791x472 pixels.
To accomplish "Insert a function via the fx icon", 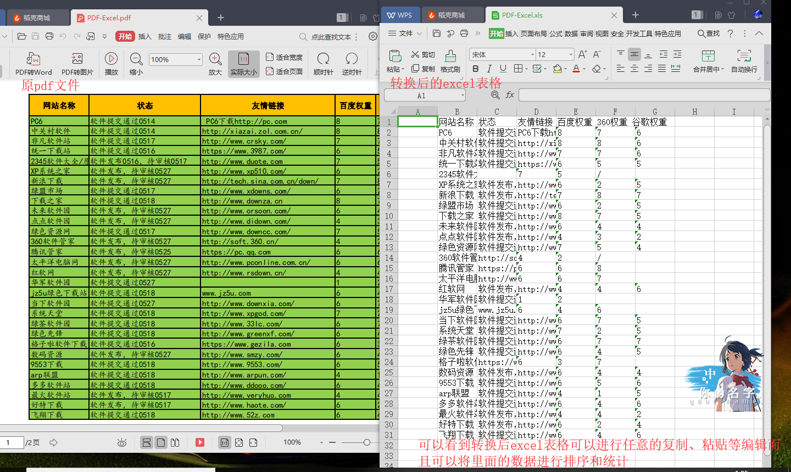I will click(x=510, y=95).
